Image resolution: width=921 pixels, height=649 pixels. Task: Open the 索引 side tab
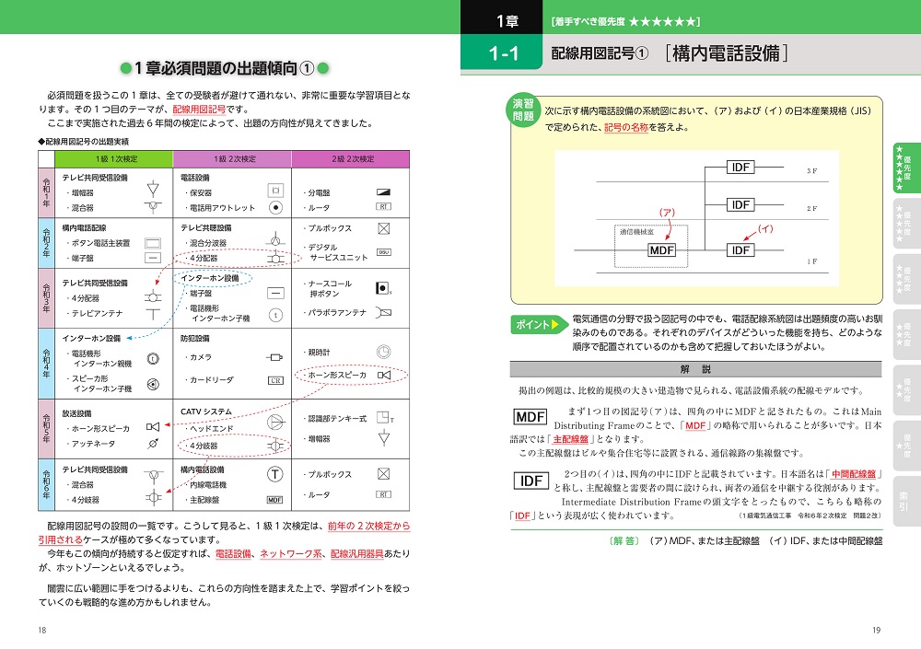coord(907,502)
